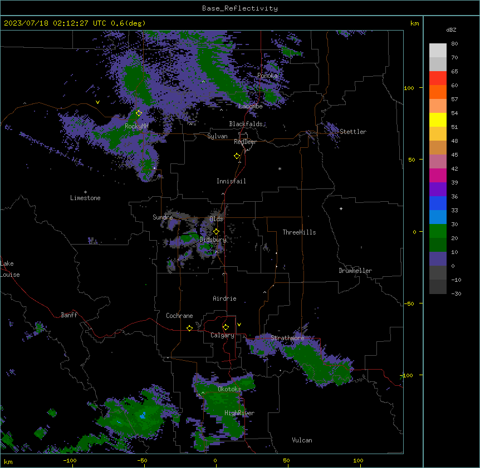Select the bright blue 36-33 dBZ legend swatch
Screen dimensions: 480x468
(x=438, y=203)
